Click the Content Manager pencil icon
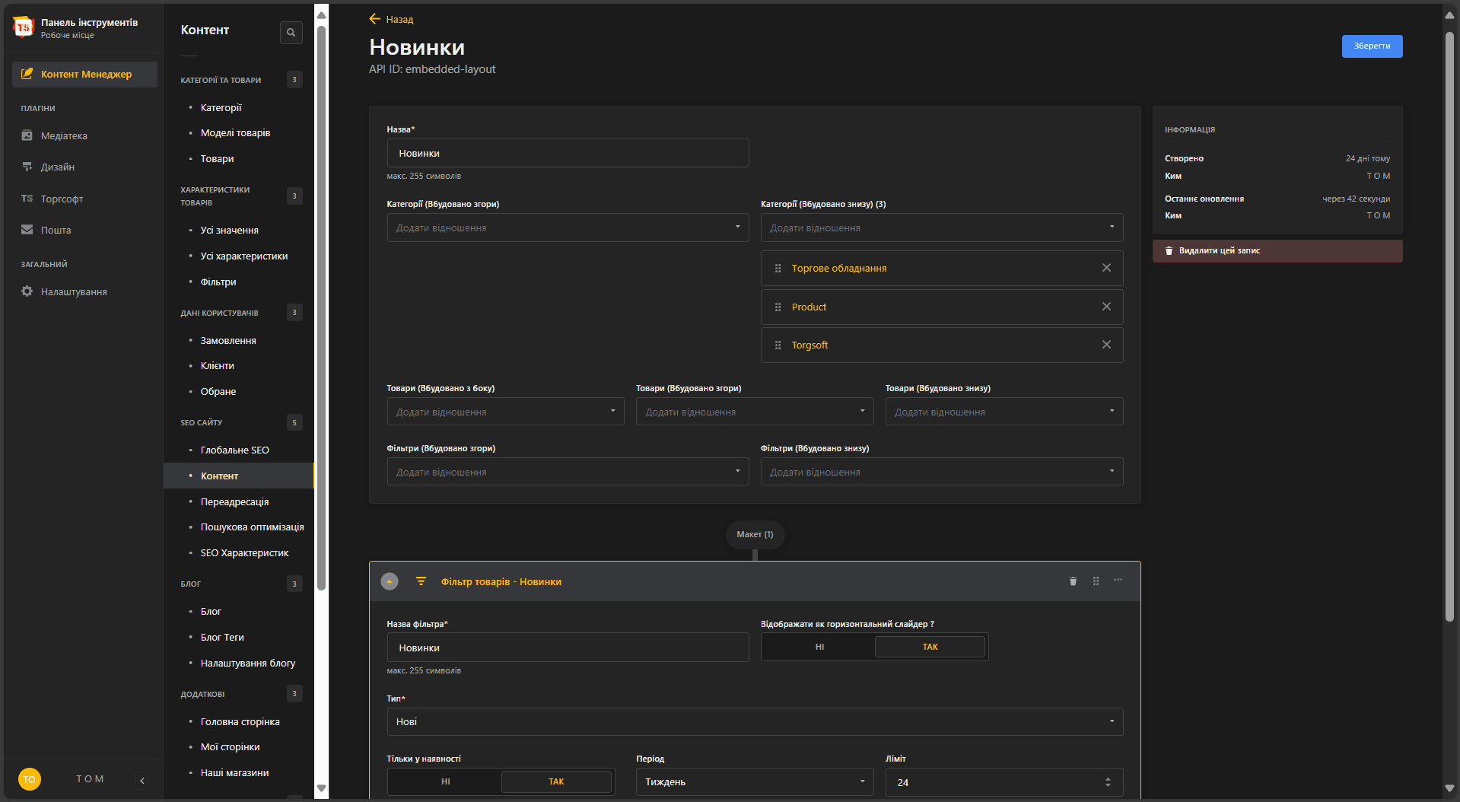Viewport: 1460px width, 802px height. point(27,74)
